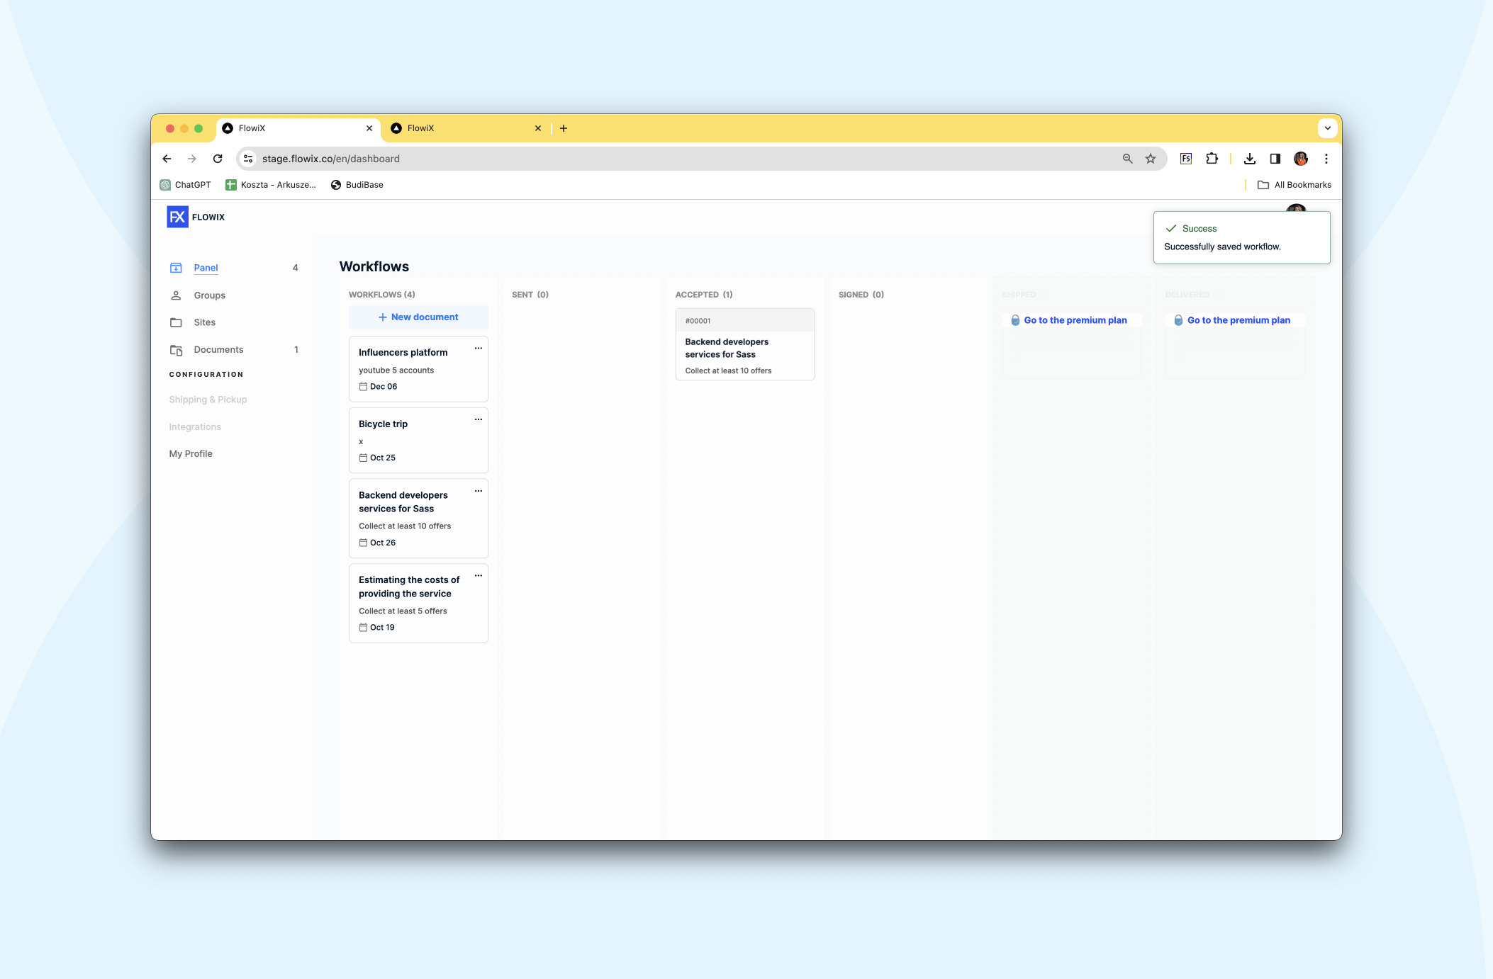
Task: Click the browser reload icon
Action: (x=218, y=159)
